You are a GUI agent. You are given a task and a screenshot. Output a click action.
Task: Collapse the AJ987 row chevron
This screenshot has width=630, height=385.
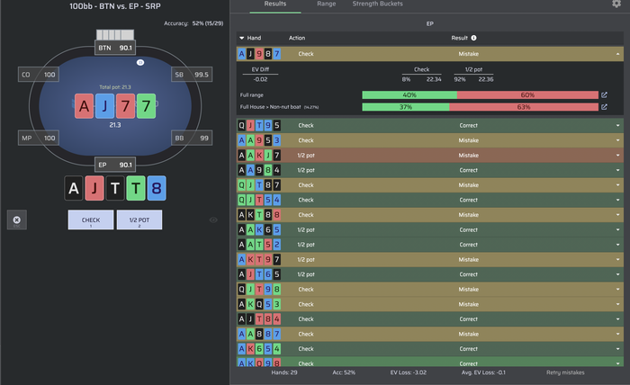[x=618, y=54]
